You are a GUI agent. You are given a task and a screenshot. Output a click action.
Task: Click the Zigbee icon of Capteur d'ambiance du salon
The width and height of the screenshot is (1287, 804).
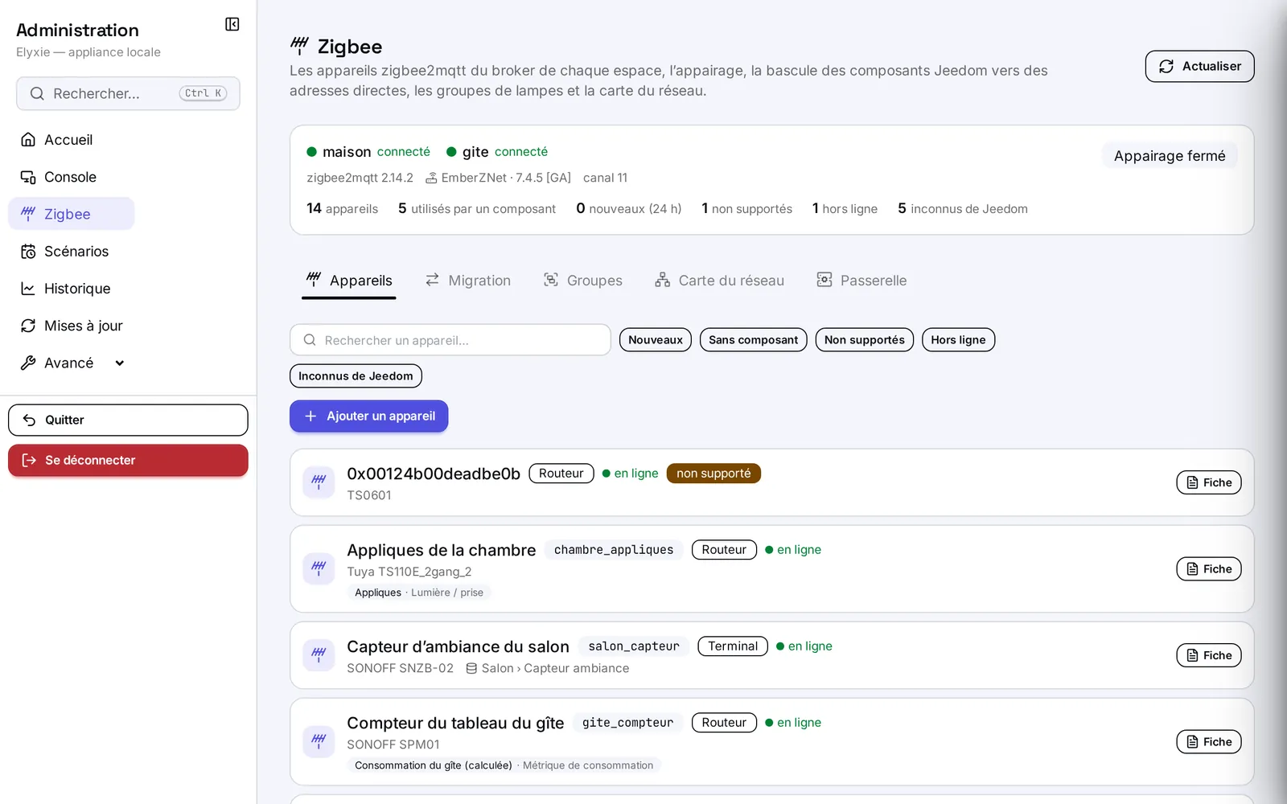319,655
